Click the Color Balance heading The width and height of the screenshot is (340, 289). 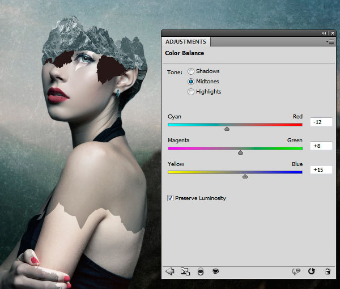185,53
